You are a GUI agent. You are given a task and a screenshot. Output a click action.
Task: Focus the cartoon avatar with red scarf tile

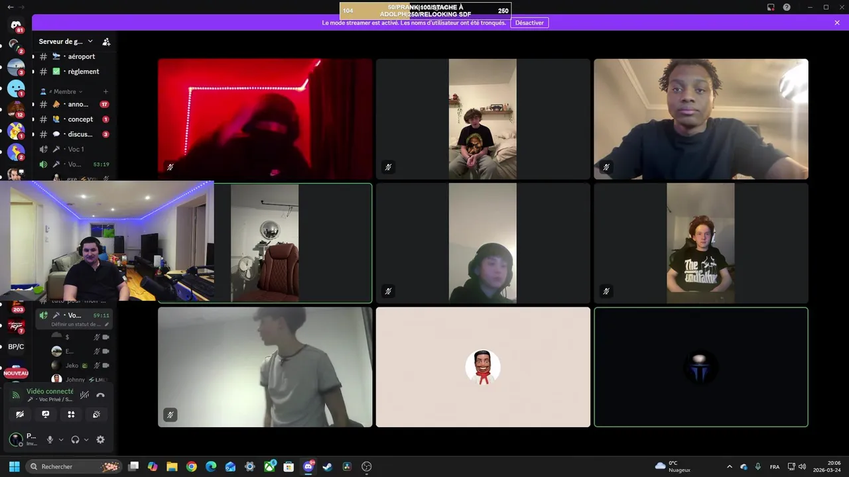click(x=483, y=367)
